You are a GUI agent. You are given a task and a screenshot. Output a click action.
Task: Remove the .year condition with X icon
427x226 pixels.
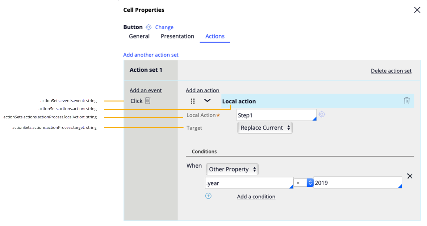click(409, 176)
